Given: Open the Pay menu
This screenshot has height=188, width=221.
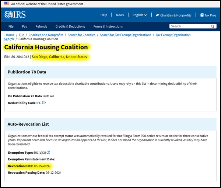Looking at the screenshot, I should [24, 27].
